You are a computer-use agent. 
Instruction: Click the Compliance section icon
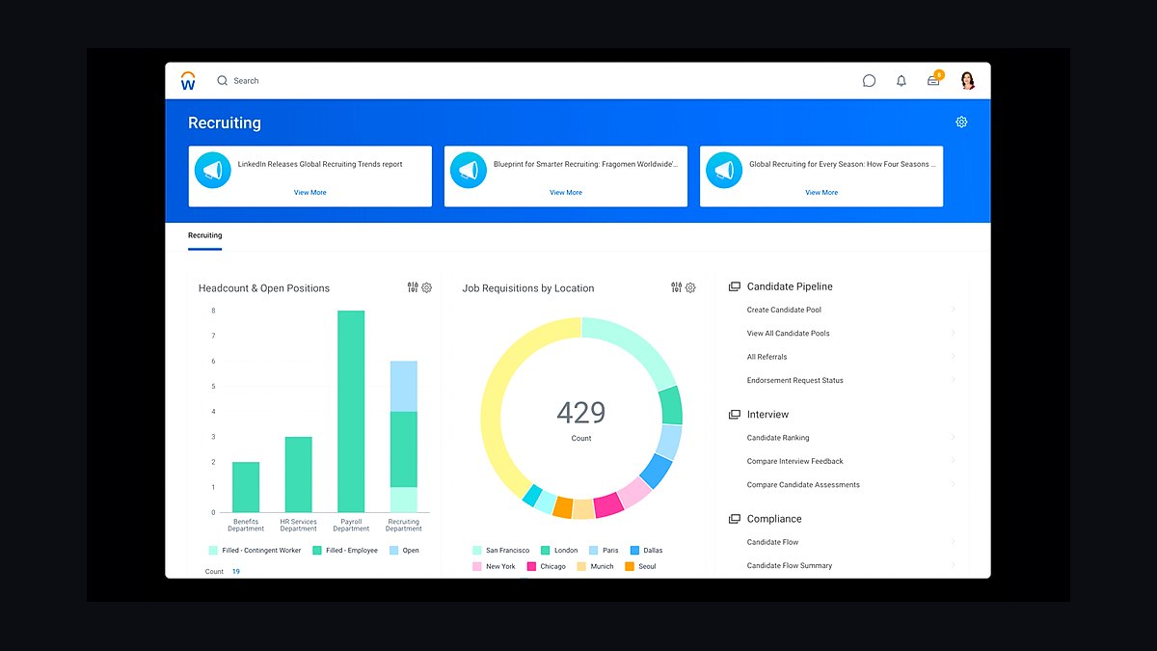click(735, 519)
